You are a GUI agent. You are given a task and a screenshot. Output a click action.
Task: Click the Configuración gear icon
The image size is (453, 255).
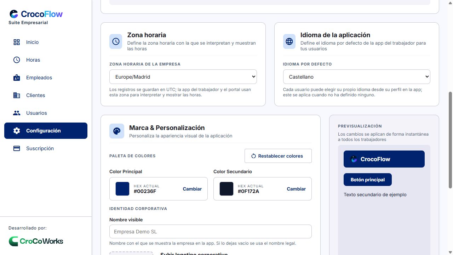pos(17,131)
